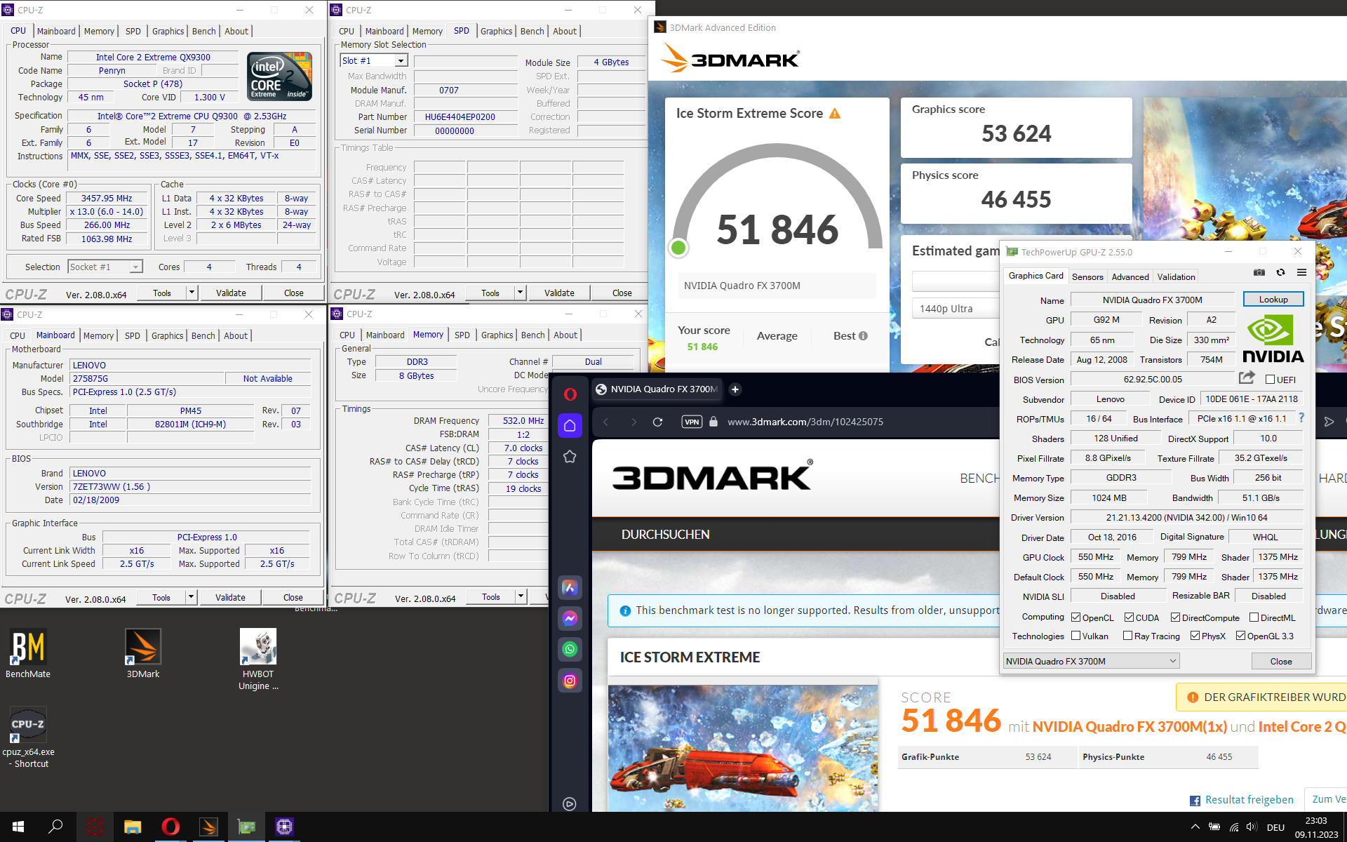
Task: Click CPU-Z icon in the taskbar
Action: [284, 827]
